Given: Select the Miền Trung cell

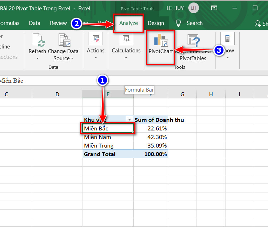Looking at the screenshot, I should click(108, 145).
